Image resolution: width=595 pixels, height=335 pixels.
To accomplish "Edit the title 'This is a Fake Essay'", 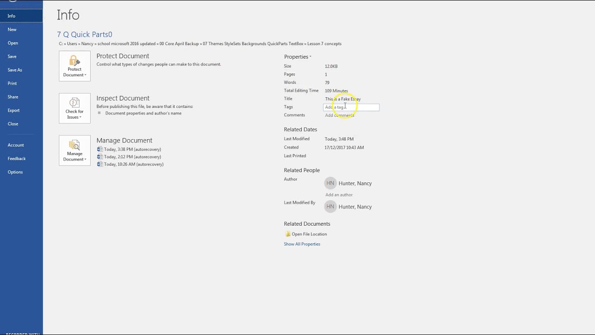I will [x=343, y=99].
